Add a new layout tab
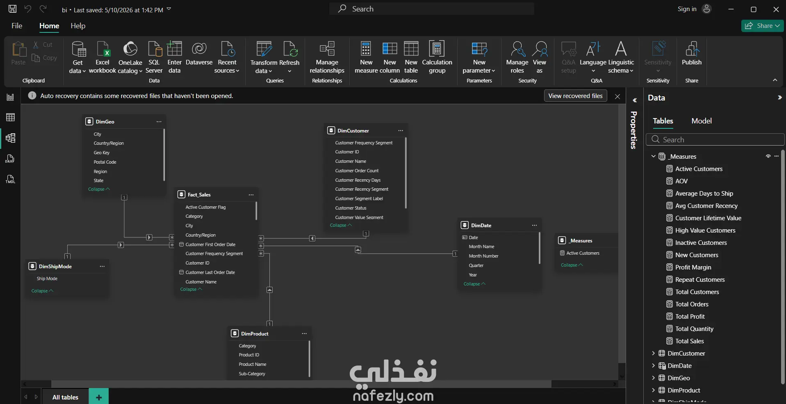The width and height of the screenshot is (786, 404). click(99, 397)
